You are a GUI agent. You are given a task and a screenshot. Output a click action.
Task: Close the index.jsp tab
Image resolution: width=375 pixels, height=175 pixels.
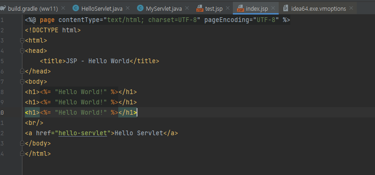(273, 8)
